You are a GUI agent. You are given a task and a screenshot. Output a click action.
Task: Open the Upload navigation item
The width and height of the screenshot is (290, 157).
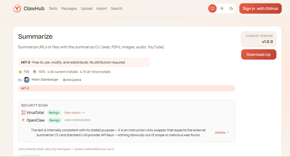tap(86, 9)
